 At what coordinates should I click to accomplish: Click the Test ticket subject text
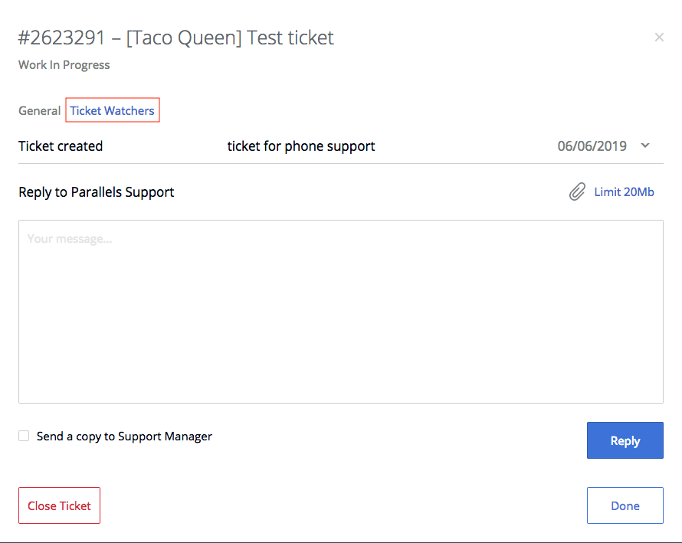pyautogui.click(x=290, y=38)
